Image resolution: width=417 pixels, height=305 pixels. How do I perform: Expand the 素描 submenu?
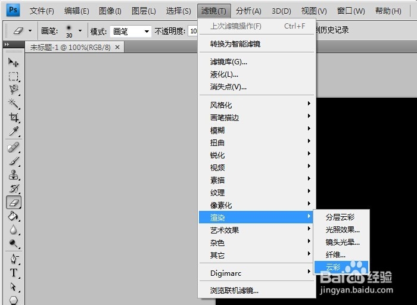[257, 180]
